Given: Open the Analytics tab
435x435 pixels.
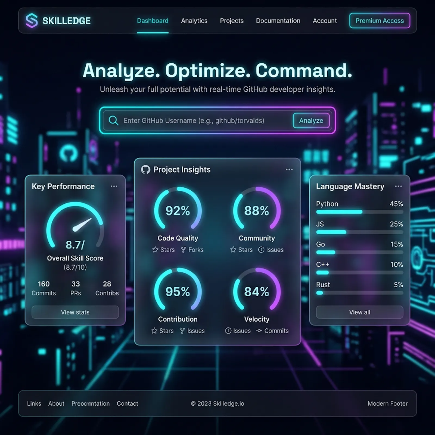Looking at the screenshot, I should 194,21.
